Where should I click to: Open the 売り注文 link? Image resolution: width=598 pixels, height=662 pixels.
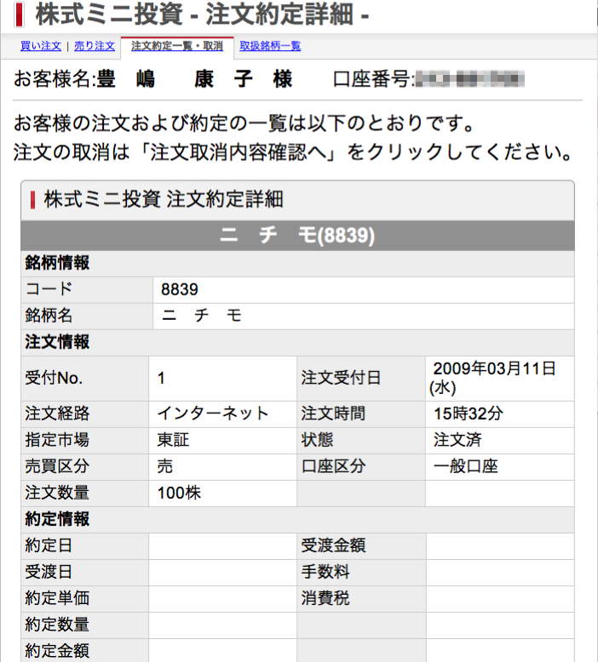(95, 46)
